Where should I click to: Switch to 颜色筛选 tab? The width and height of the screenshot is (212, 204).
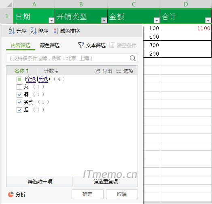pyautogui.click(x=50, y=46)
